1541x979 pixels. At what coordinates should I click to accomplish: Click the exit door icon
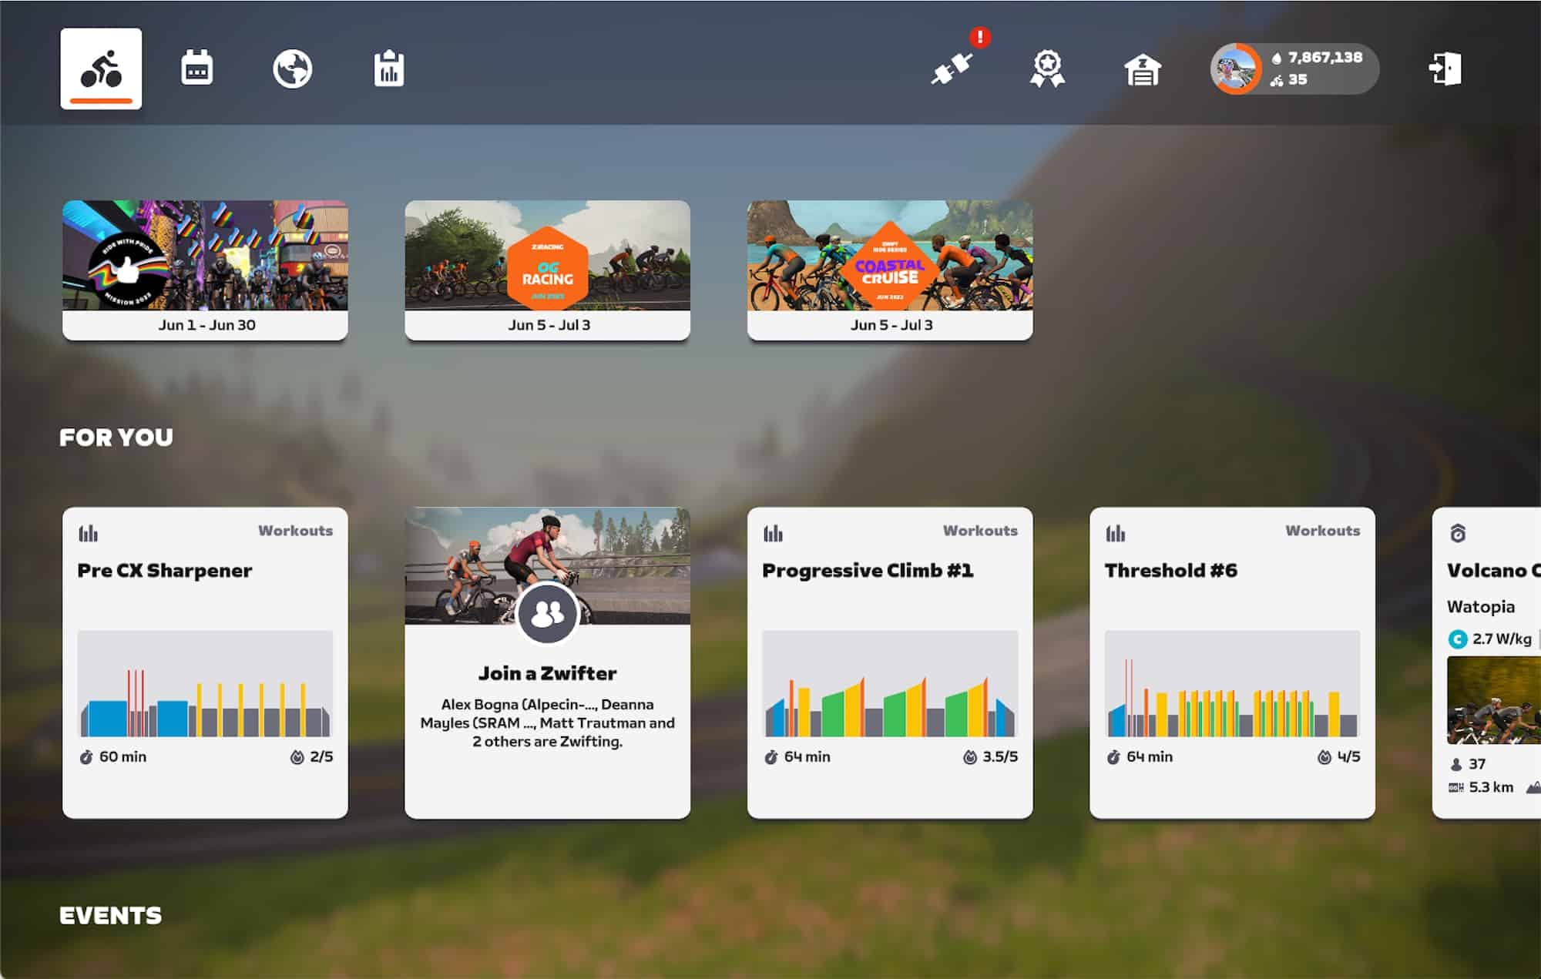(x=1445, y=69)
